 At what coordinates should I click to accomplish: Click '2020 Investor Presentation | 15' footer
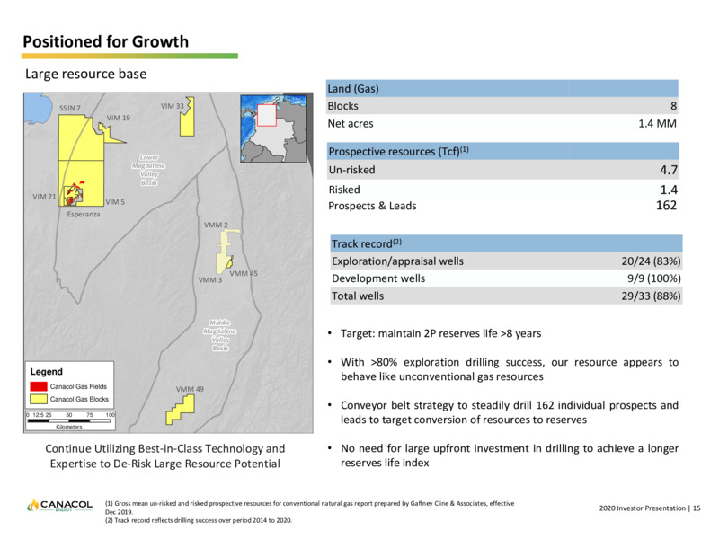[650, 508]
